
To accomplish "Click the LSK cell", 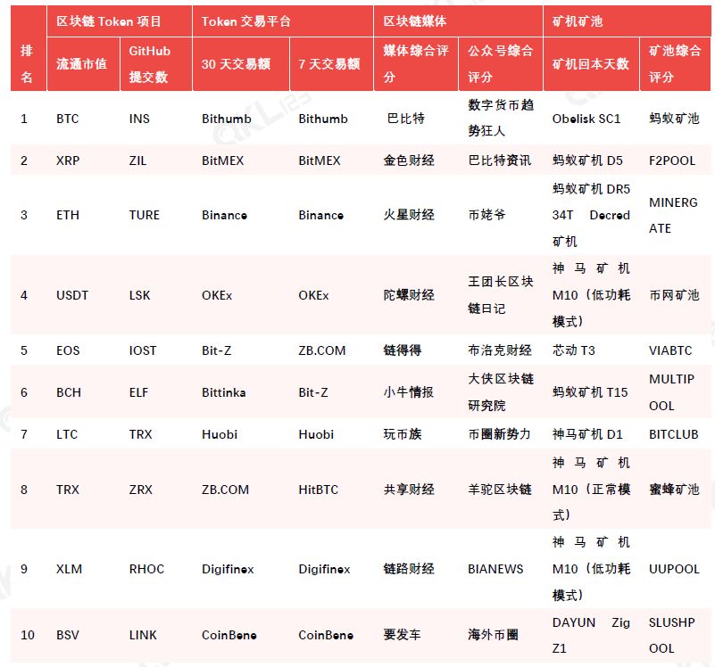I will (x=139, y=295).
